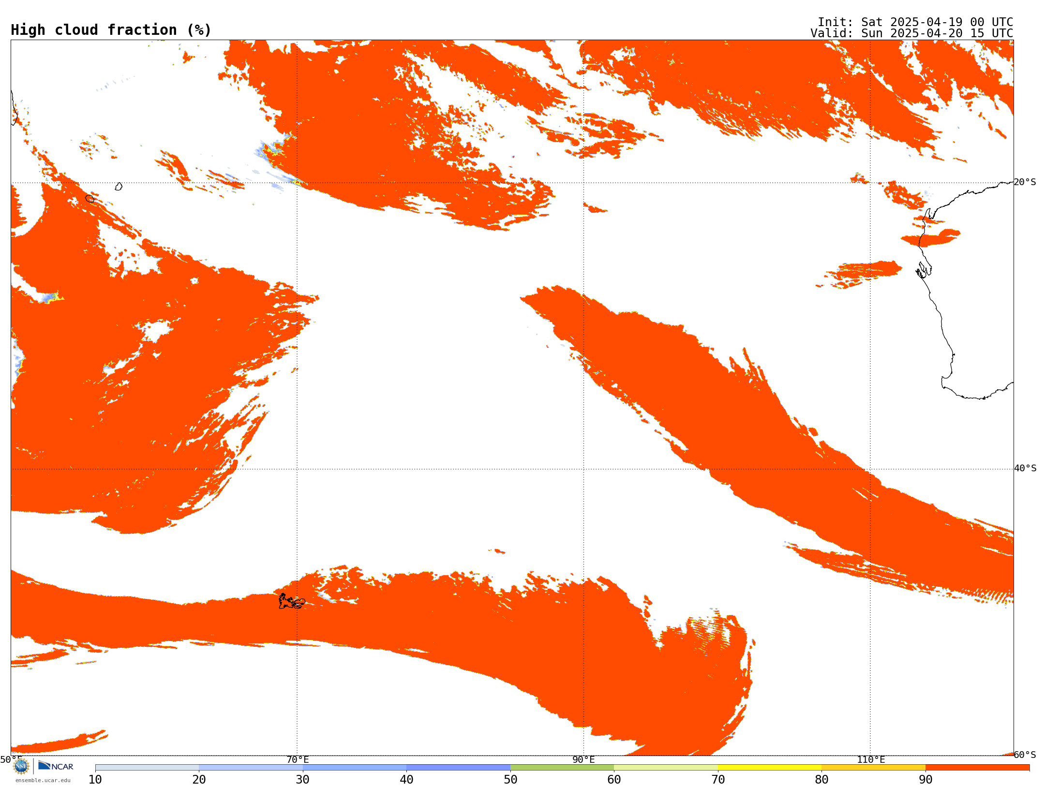
Task: Click the colorbar tick label 20
Action: [x=199, y=780]
